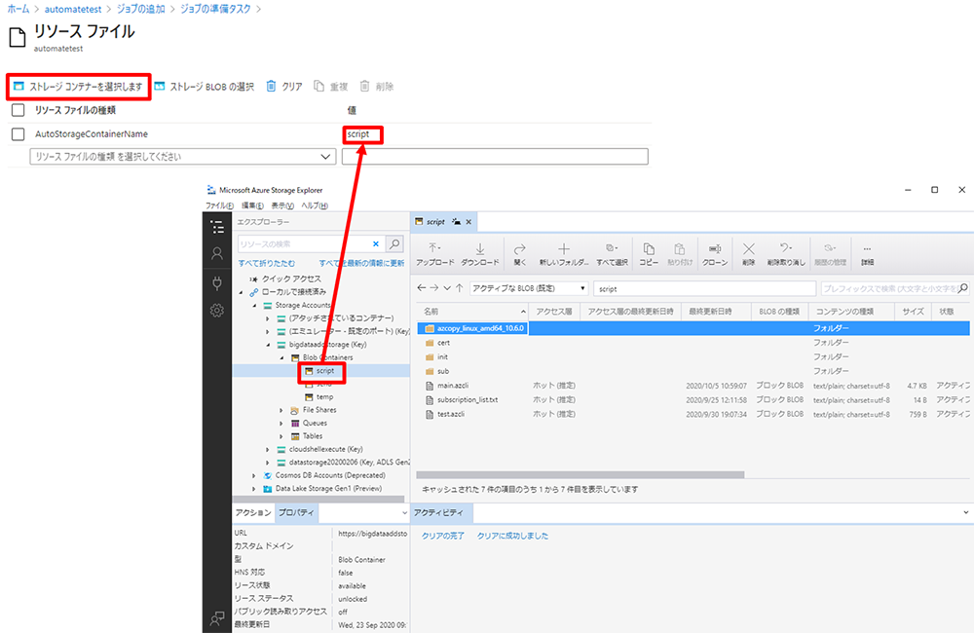Click the すべて折りたたむ link

coord(267,263)
